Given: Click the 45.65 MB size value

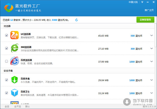Looking at the screenshot, I should click(103, 36).
